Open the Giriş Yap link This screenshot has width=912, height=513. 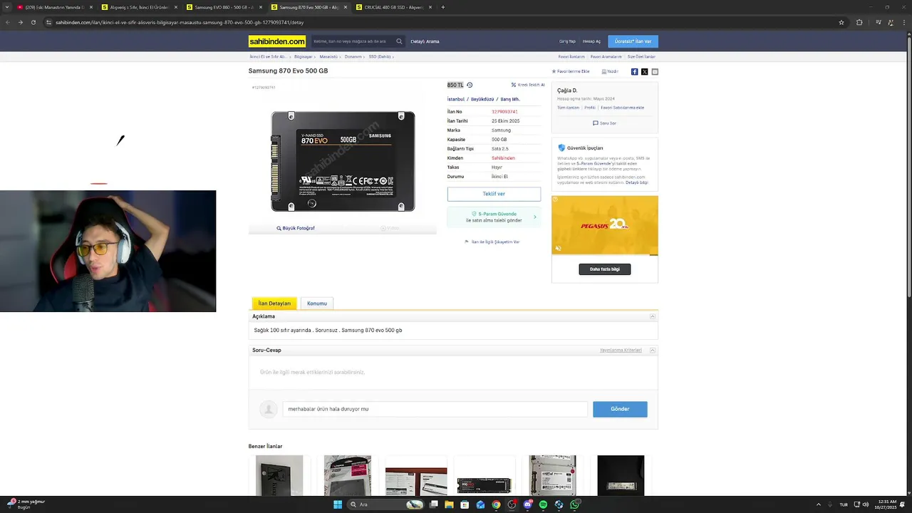567,41
